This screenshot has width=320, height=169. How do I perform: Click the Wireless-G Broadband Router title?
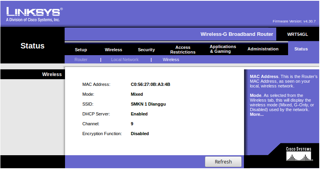pos(237,34)
